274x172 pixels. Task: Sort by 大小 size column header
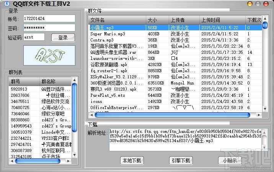click(x=157, y=20)
